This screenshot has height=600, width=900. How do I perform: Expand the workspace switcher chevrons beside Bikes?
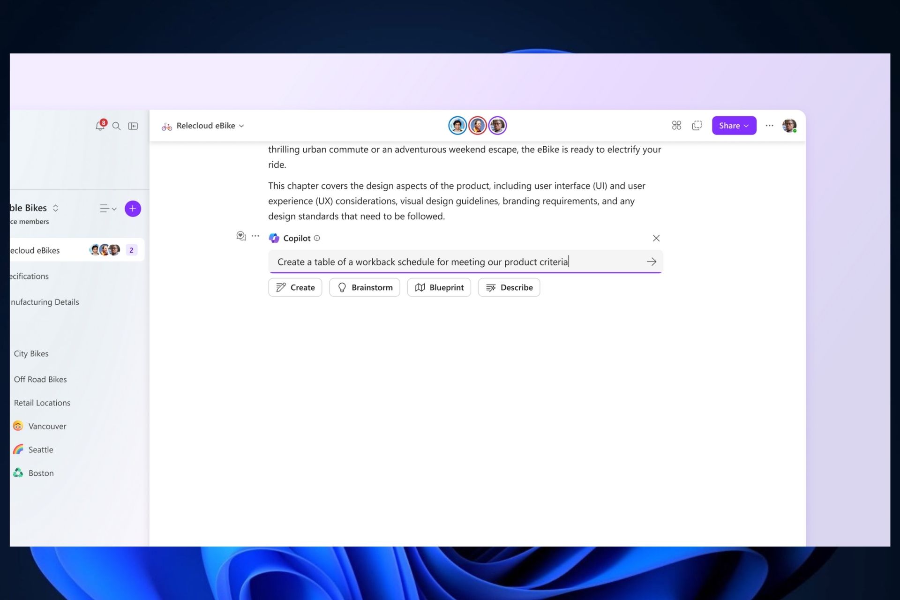pyautogui.click(x=55, y=208)
